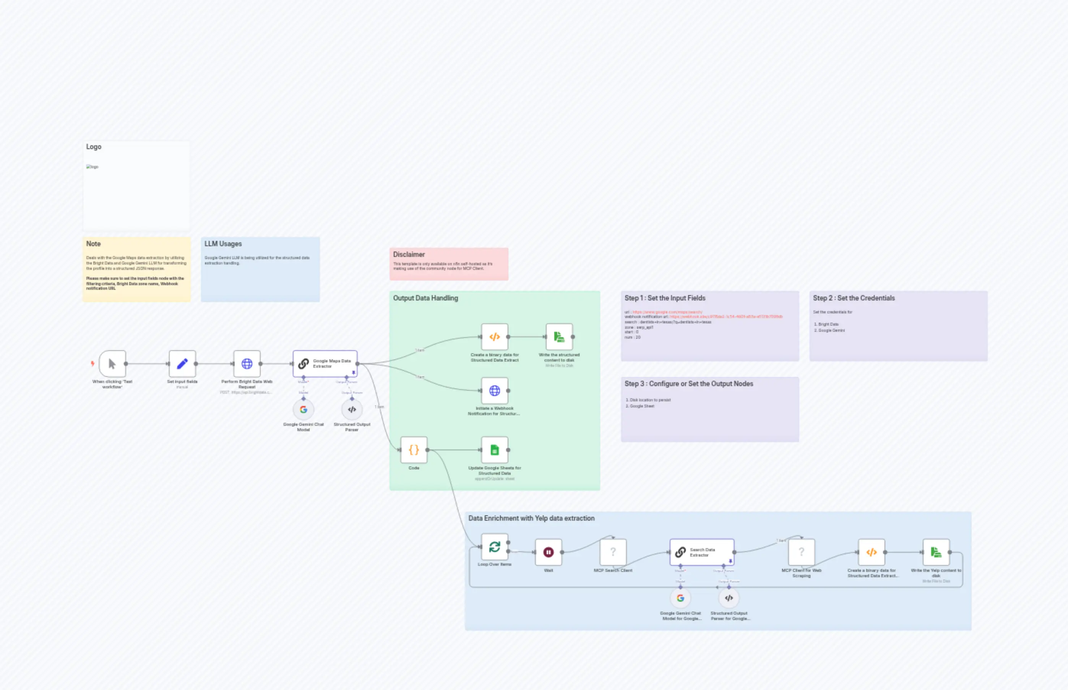Select the Code node in Output Data Handling
Screen dimensions: 1068x690
point(414,450)
